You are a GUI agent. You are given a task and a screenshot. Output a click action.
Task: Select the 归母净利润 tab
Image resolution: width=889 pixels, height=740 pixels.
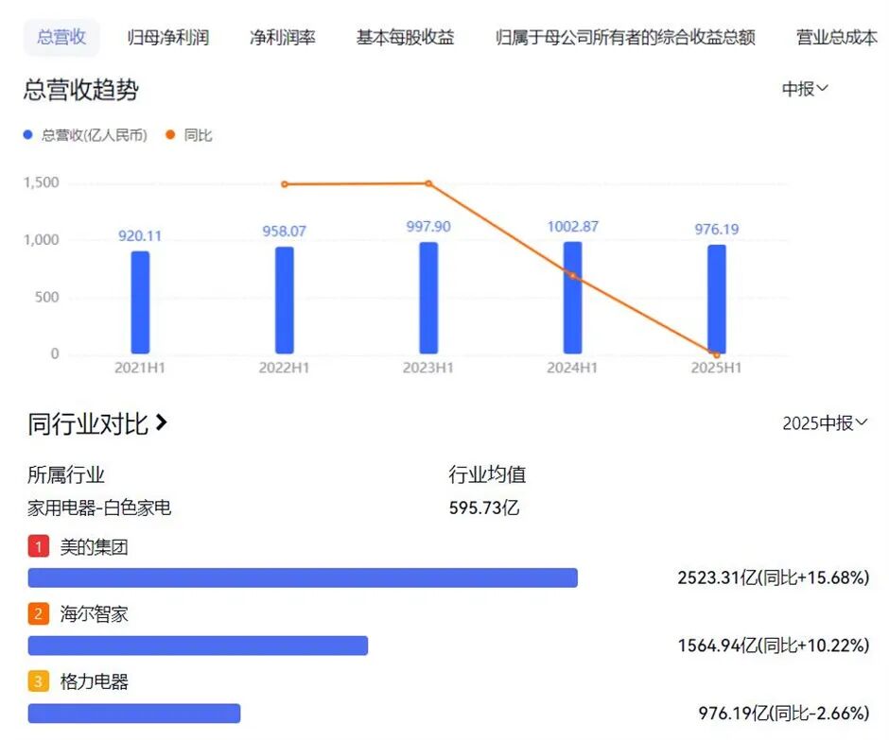pyautogui.click(x=166, y=36)
